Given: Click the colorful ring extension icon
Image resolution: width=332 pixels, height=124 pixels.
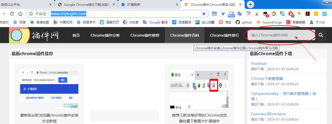Looking at the screenshot, I should click(274, 14).
